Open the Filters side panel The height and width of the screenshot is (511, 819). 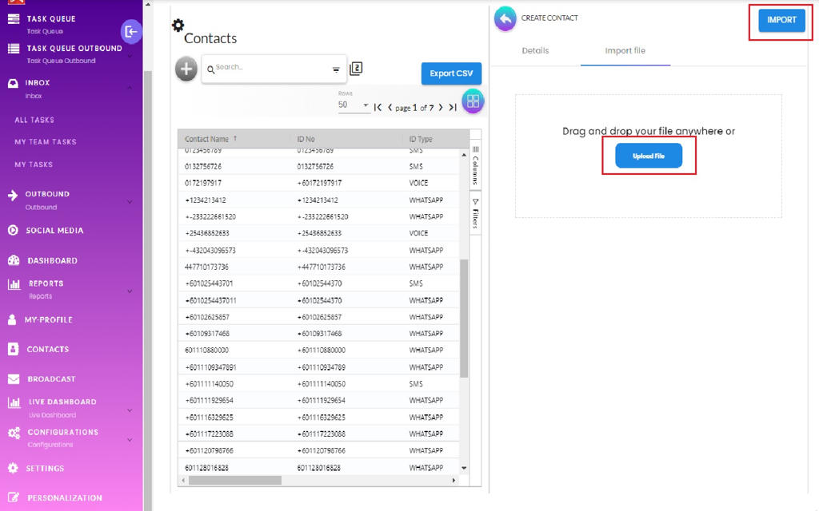[474, 213]
